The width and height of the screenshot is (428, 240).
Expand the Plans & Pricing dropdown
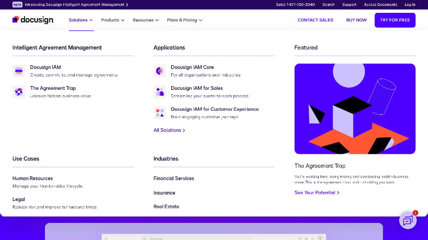click(x=185, y=20)
